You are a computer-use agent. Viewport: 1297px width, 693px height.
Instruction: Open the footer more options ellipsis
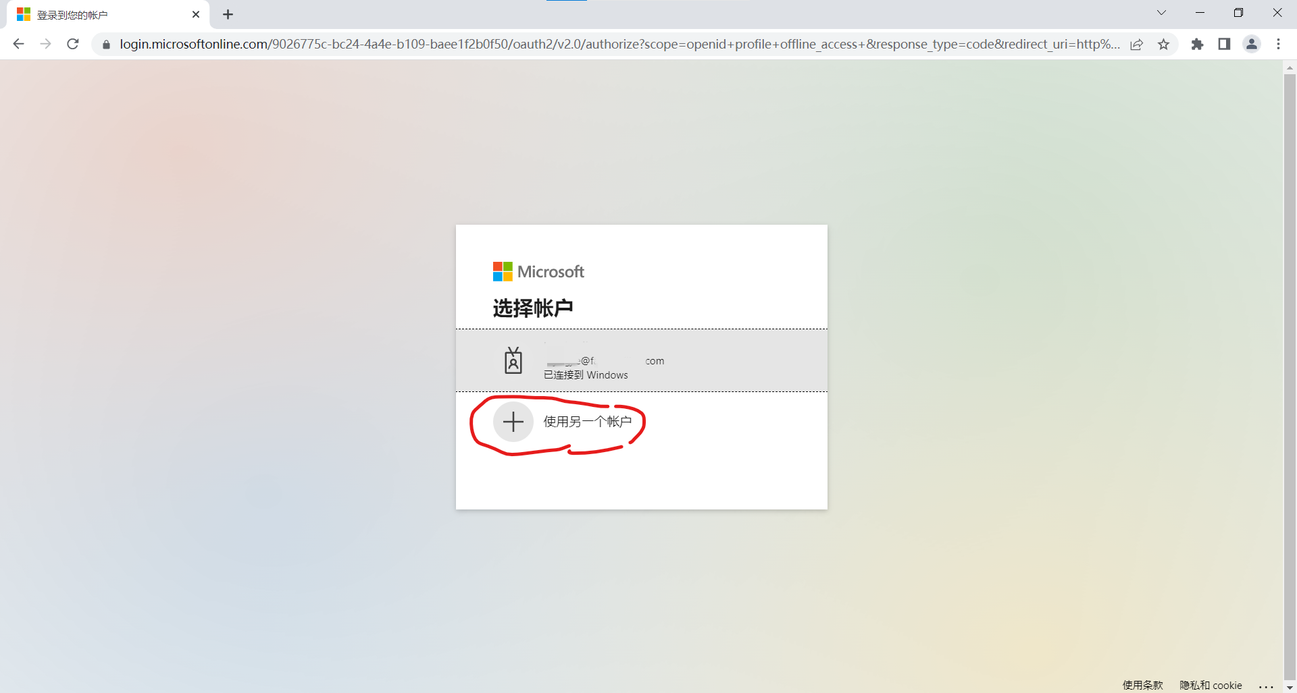(x=1267, y=686)
